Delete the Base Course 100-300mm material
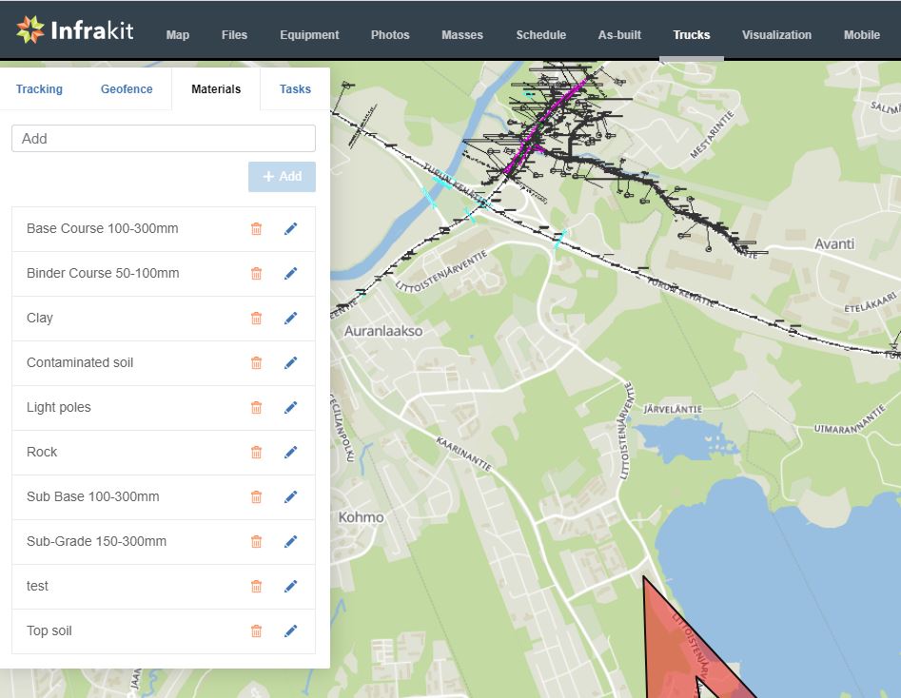This screenshot has height=698, width=901. (256, 229)
